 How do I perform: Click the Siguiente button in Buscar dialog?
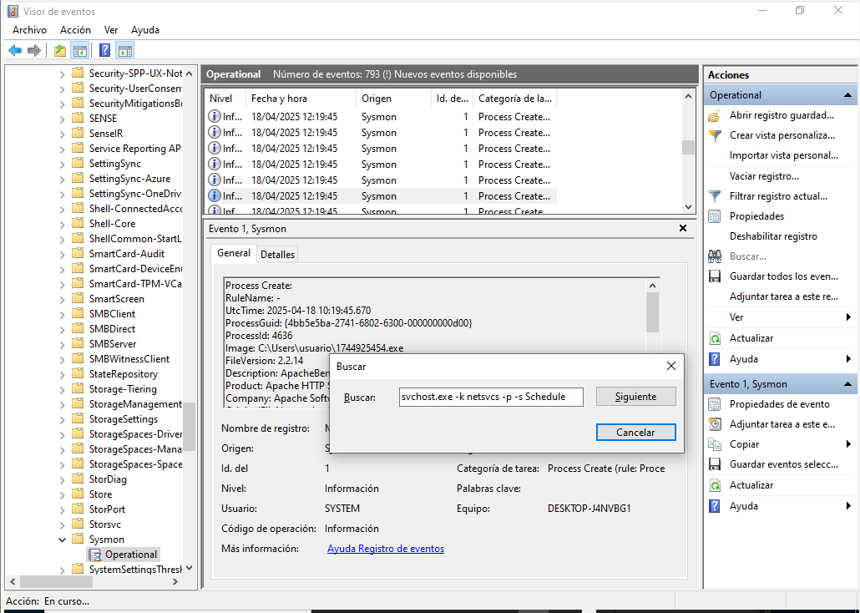click(635, 396)
